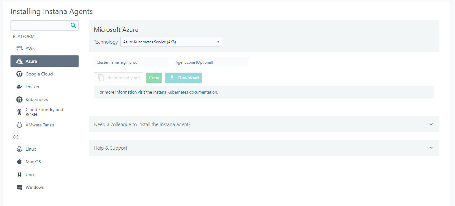Click the PLATFORM section label

[24, 36]
